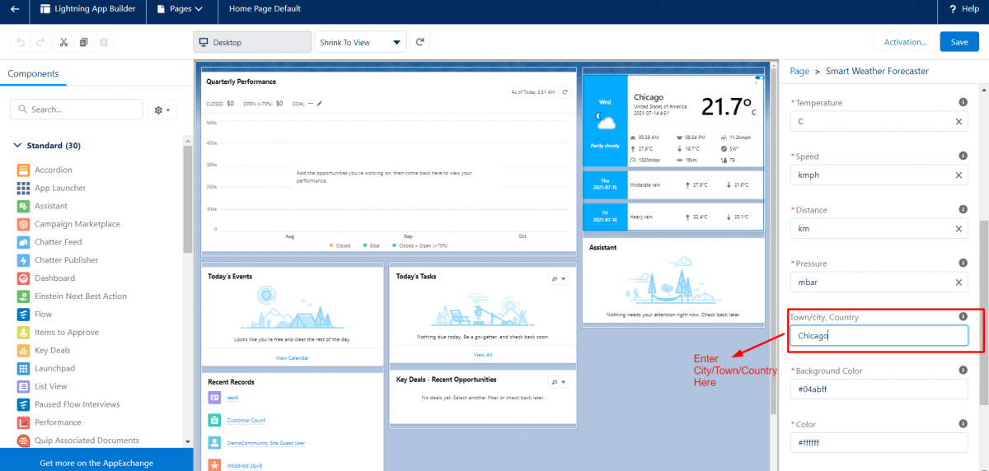The height and width of the screenshot is (471, 989).
Task: Open the Temperature combo box
Action: click(x=879, y=122)
